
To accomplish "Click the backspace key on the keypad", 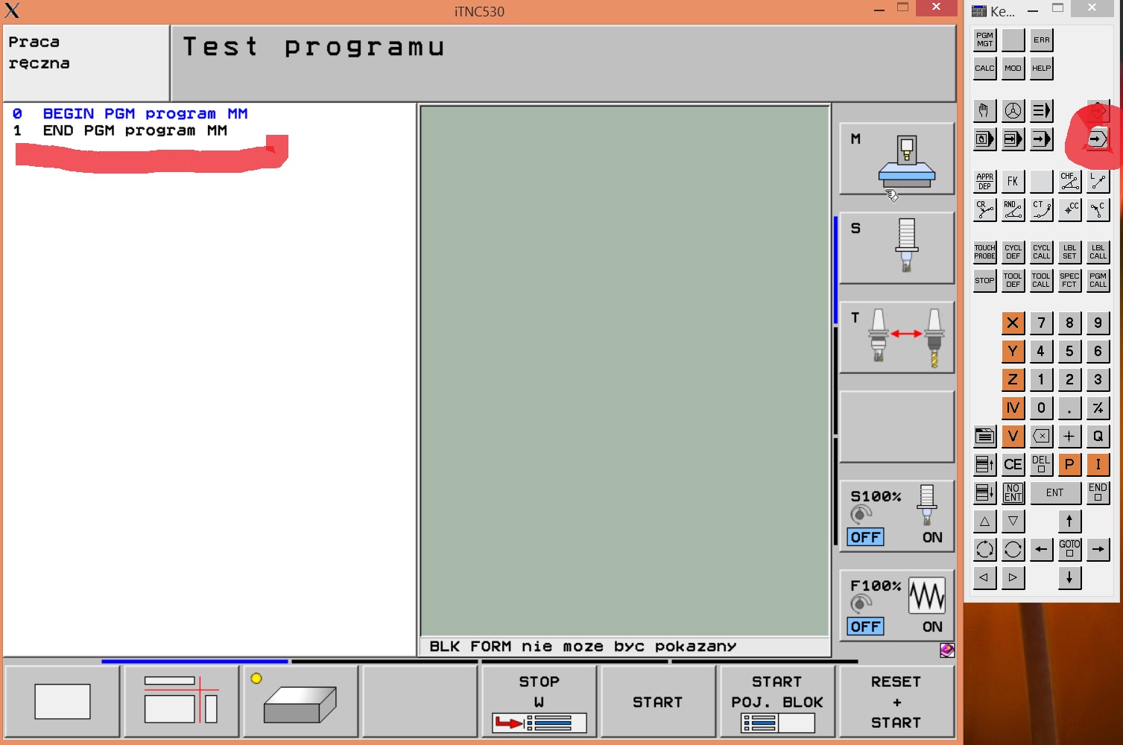I will pos(1041,436).
